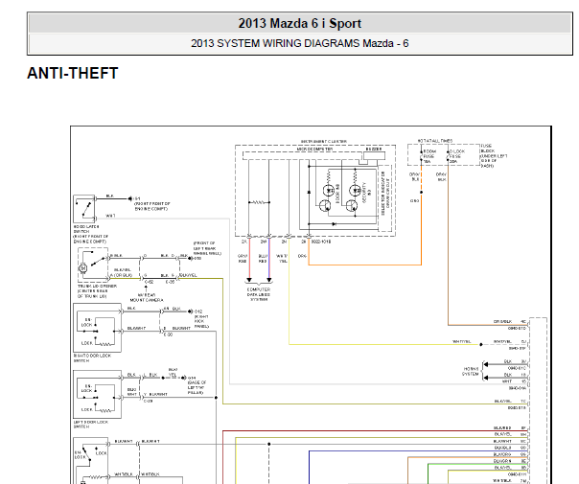
Task: Click "ORG" wire label below the instrument cluster
Action: (x=302, y=256)
